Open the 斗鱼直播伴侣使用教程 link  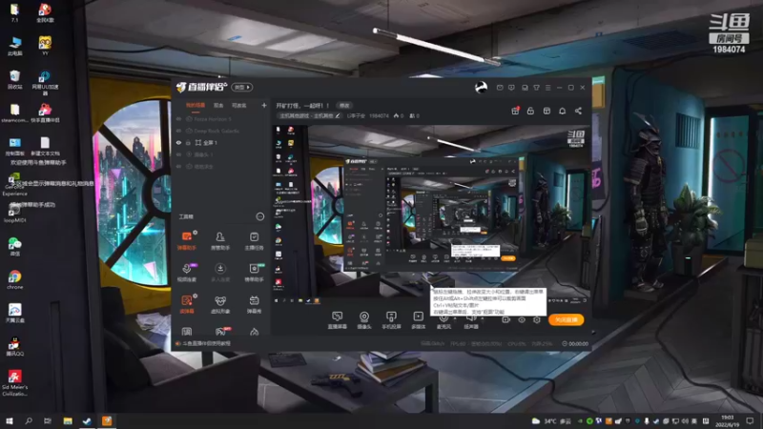coord(206,343)
